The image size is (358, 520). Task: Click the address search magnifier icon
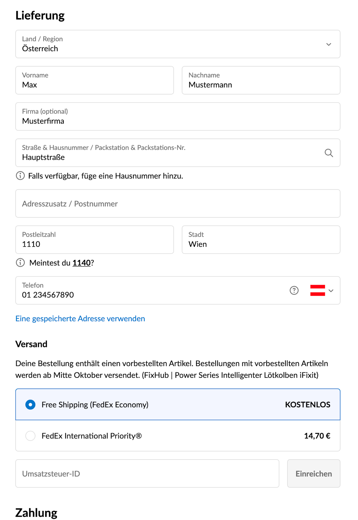point(329,153)
